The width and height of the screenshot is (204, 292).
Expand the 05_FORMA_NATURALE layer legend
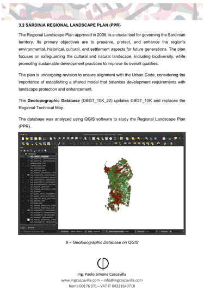pos(23,189)
